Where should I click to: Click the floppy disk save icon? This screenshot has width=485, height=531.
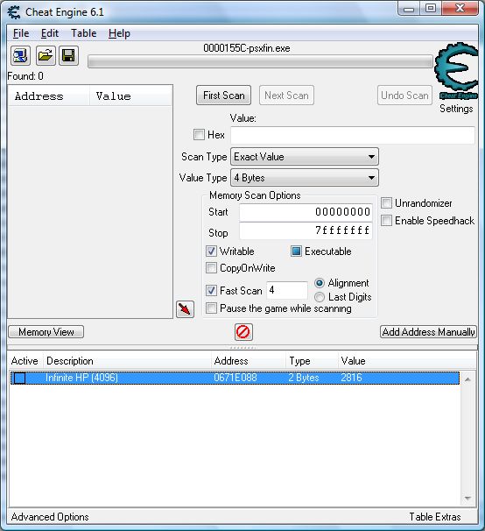coord(68,55)
